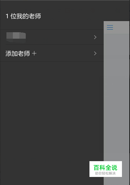Image resolution: width=130 pixels, height=185 pixels.
Task: Click the white 百科全说 watermark box
Action: (106, 169)
